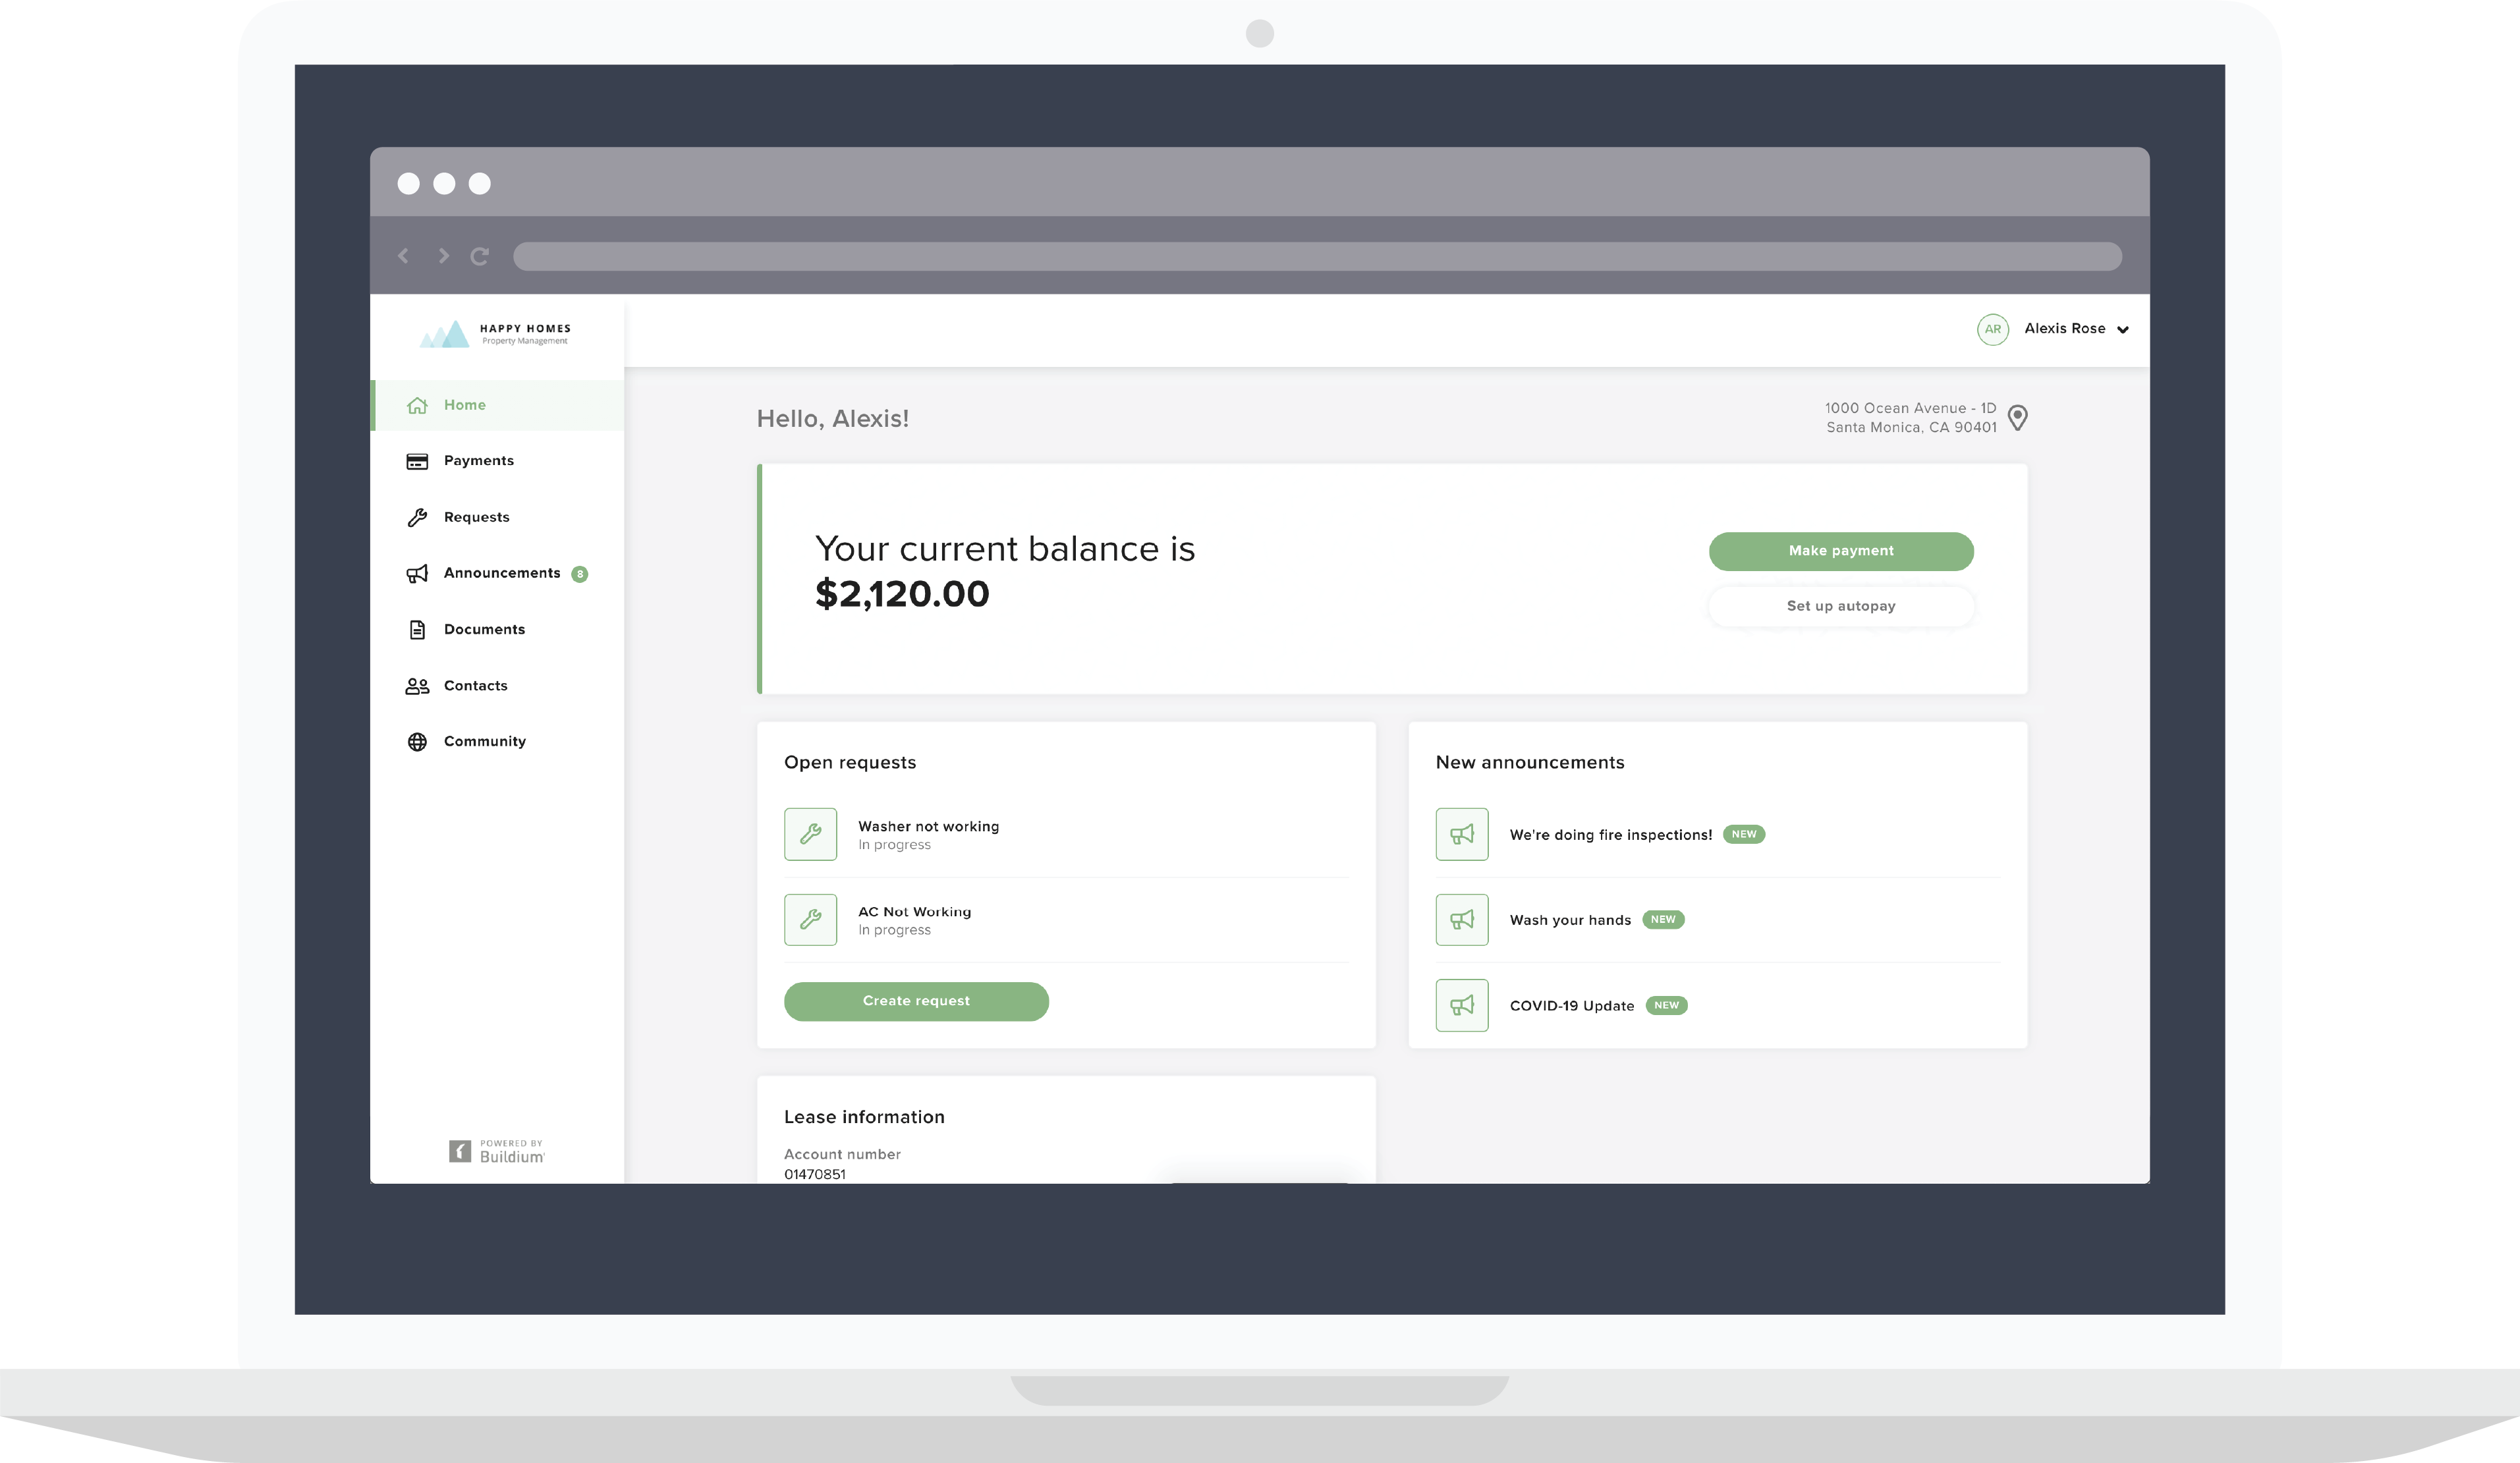Select the Home menu item

pos(462,404)
